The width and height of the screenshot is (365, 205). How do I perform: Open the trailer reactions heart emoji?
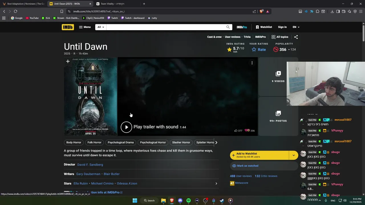(x=250, y=131)
